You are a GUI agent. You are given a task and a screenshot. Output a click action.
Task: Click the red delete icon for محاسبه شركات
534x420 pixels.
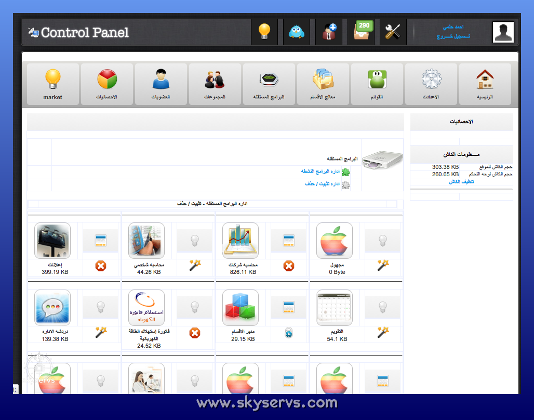pos(289,266)
